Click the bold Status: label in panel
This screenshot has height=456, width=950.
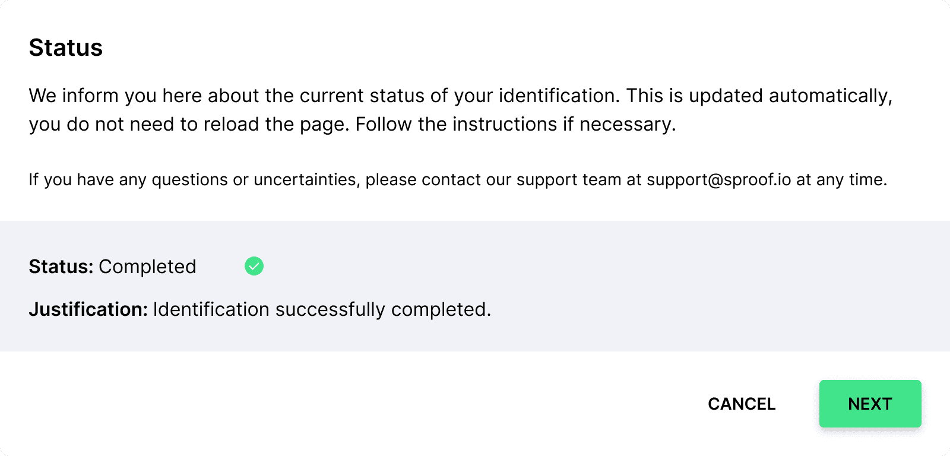[x=61, y=267]
